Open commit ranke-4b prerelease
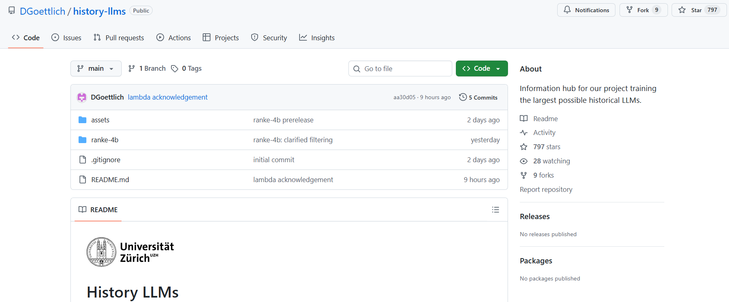The image size is (729, 302). (283, 120)
